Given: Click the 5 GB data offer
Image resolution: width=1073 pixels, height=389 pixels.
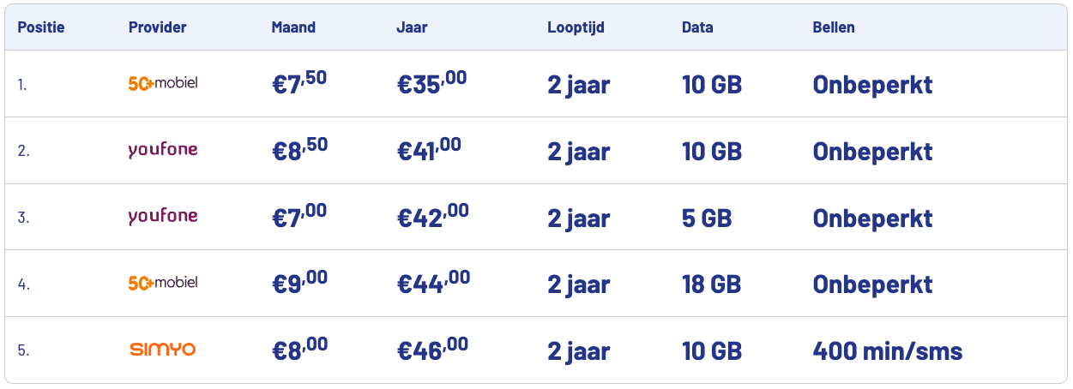Looking at the screenshot, I should pos(707,218).
